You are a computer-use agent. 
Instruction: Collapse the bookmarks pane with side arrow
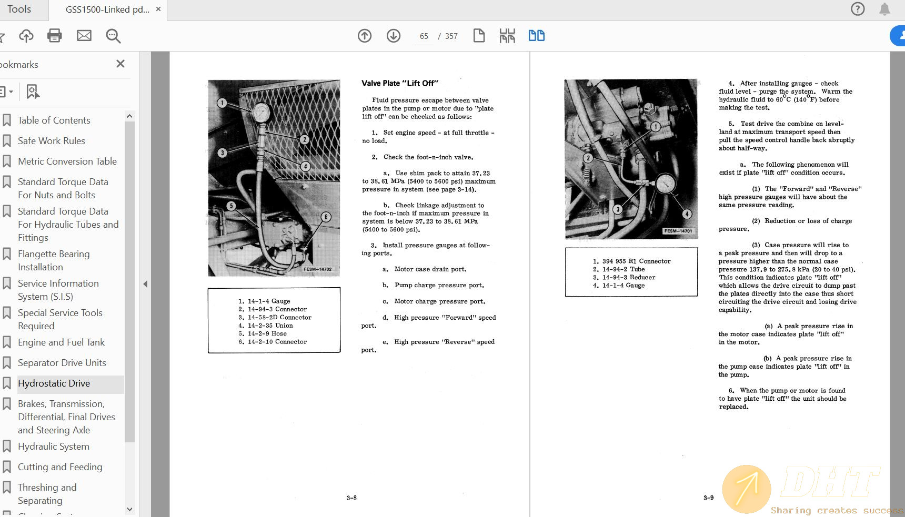145,284
